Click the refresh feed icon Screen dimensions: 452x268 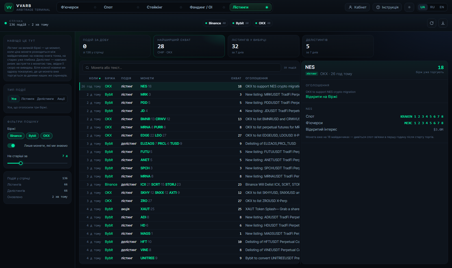[432, 23]
